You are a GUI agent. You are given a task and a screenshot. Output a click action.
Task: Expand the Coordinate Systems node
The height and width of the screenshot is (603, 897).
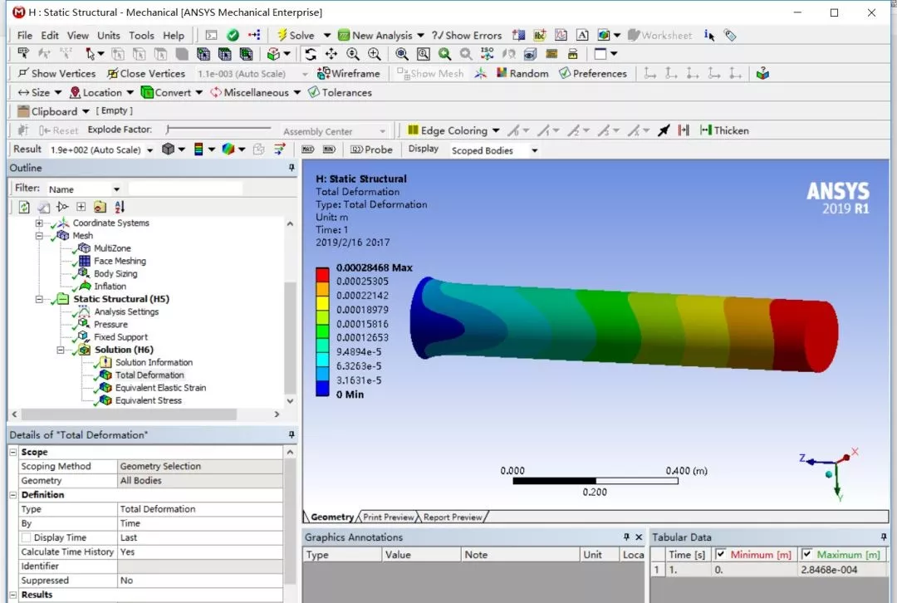point(39,223)
